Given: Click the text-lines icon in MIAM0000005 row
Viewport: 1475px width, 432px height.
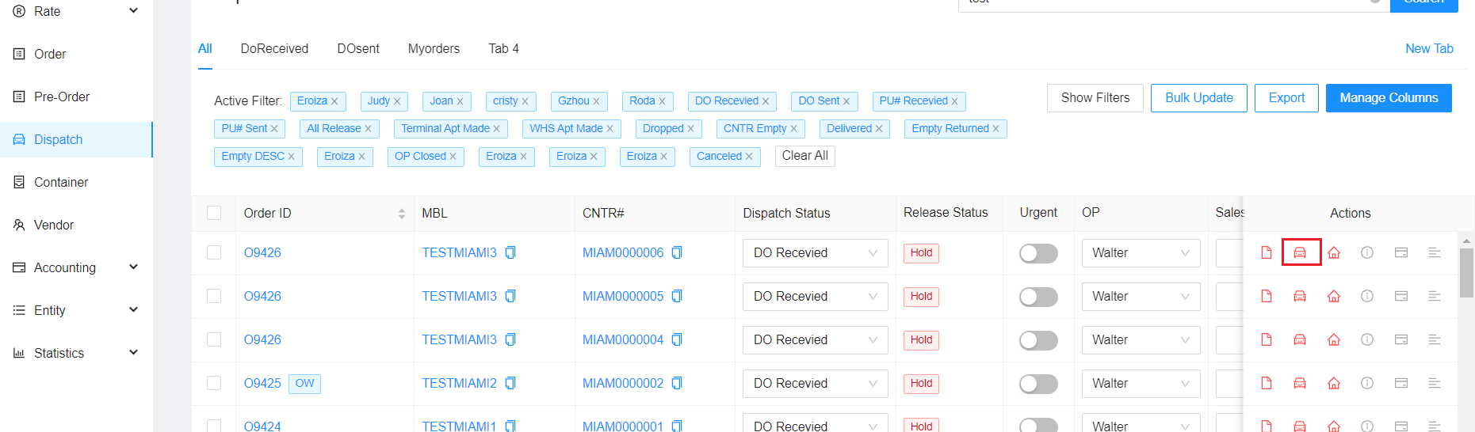Looking at the screenshot, I should [1434, 296].
